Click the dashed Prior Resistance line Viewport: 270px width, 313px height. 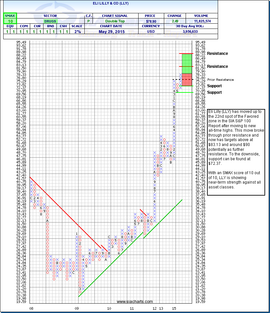(x=177, y=79)
